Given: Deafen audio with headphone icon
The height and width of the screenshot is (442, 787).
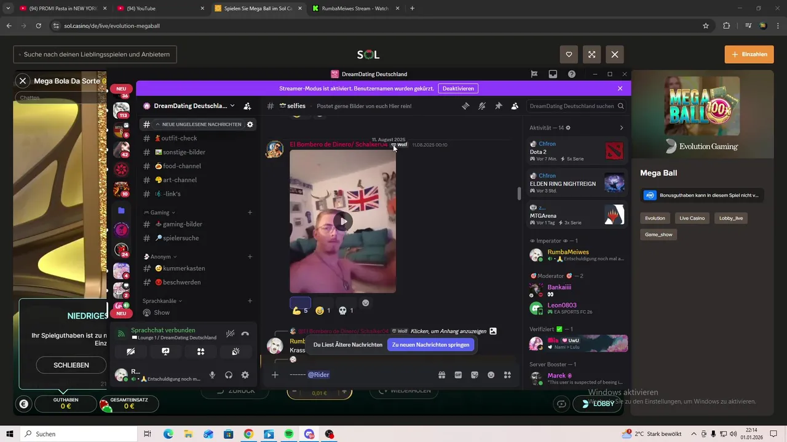Looking at the screenshot, I should click(x=229, y=375).
